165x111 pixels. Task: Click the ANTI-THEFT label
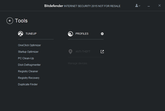tap(83, 52)
